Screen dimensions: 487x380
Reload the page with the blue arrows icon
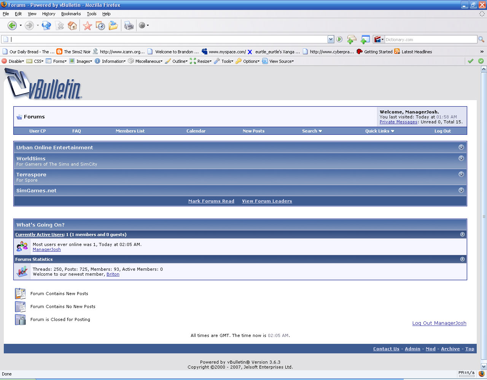[46, 26]
